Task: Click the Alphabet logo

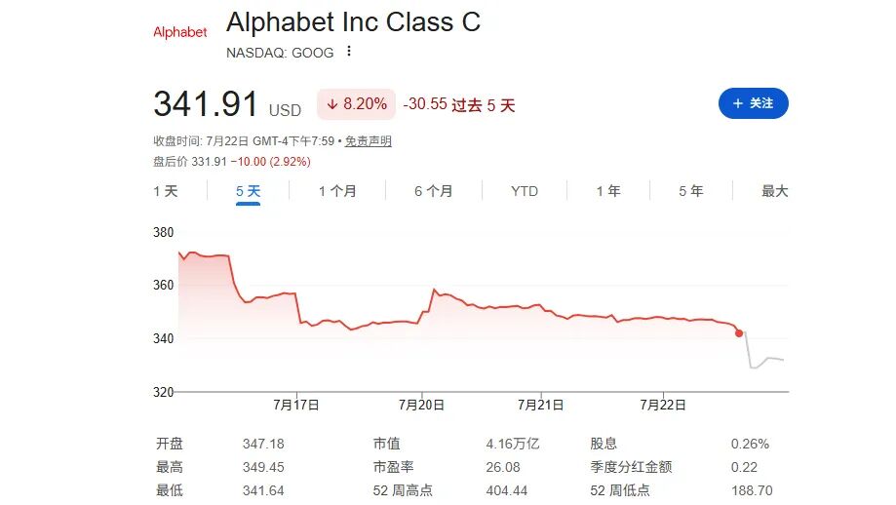Action: pyautogui.click(x=180, y=32)
